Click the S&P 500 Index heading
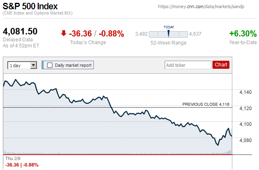Screen dimensions: 259x170 30,6
